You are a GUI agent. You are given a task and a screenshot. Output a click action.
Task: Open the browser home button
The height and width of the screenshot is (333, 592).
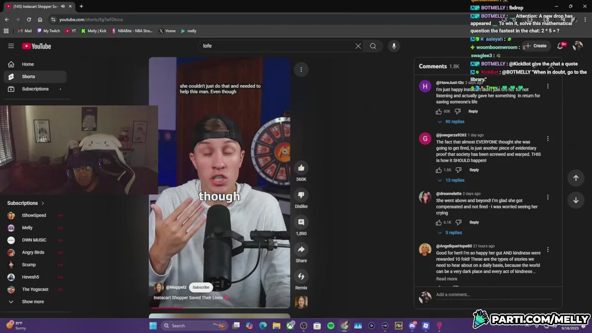[40, 19]
